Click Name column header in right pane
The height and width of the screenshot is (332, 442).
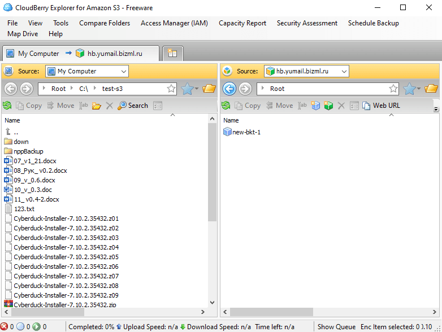tap(231, 120)
